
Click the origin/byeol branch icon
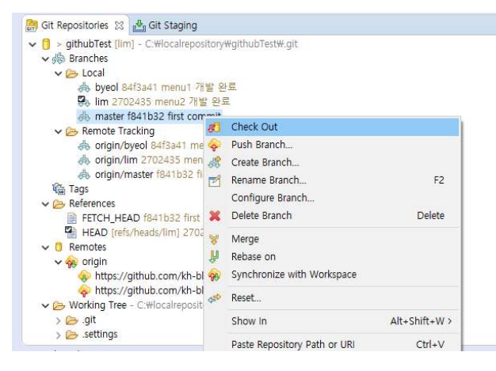coord(84,146)
